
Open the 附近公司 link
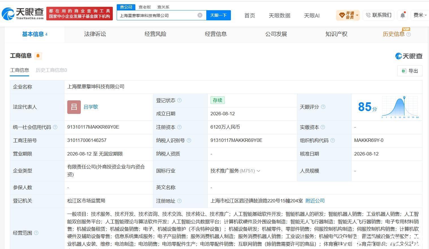pos(315,201)
